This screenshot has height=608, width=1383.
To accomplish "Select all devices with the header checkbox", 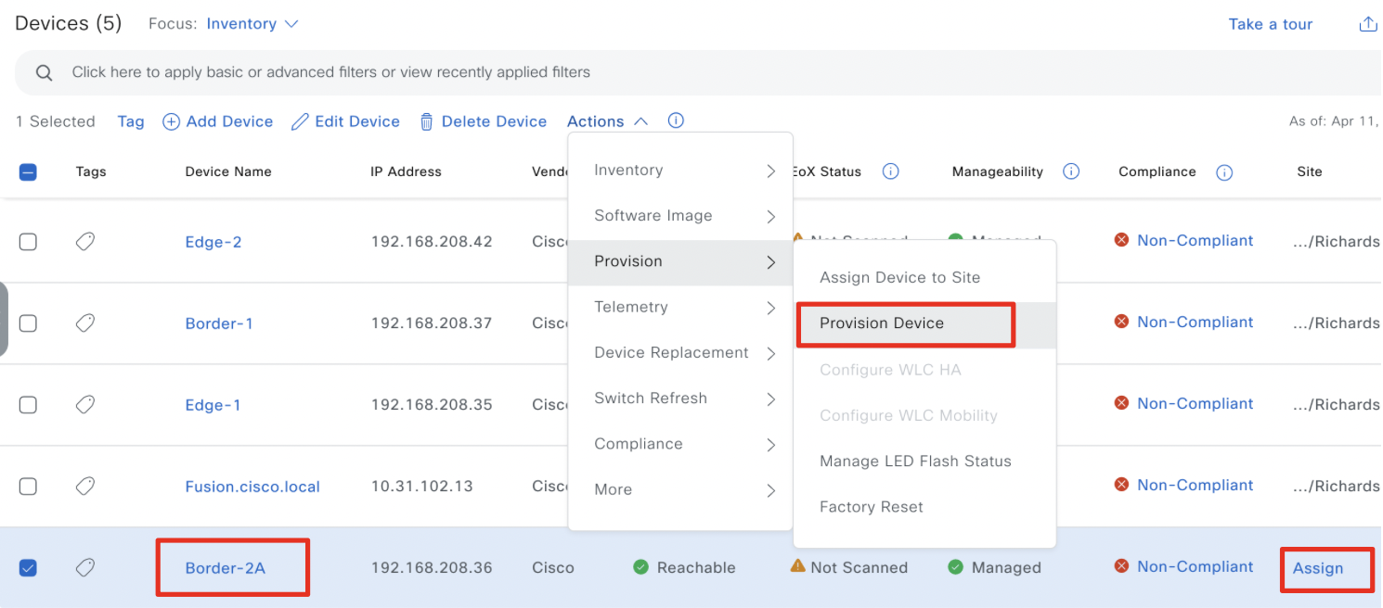I will pos(28,171).
